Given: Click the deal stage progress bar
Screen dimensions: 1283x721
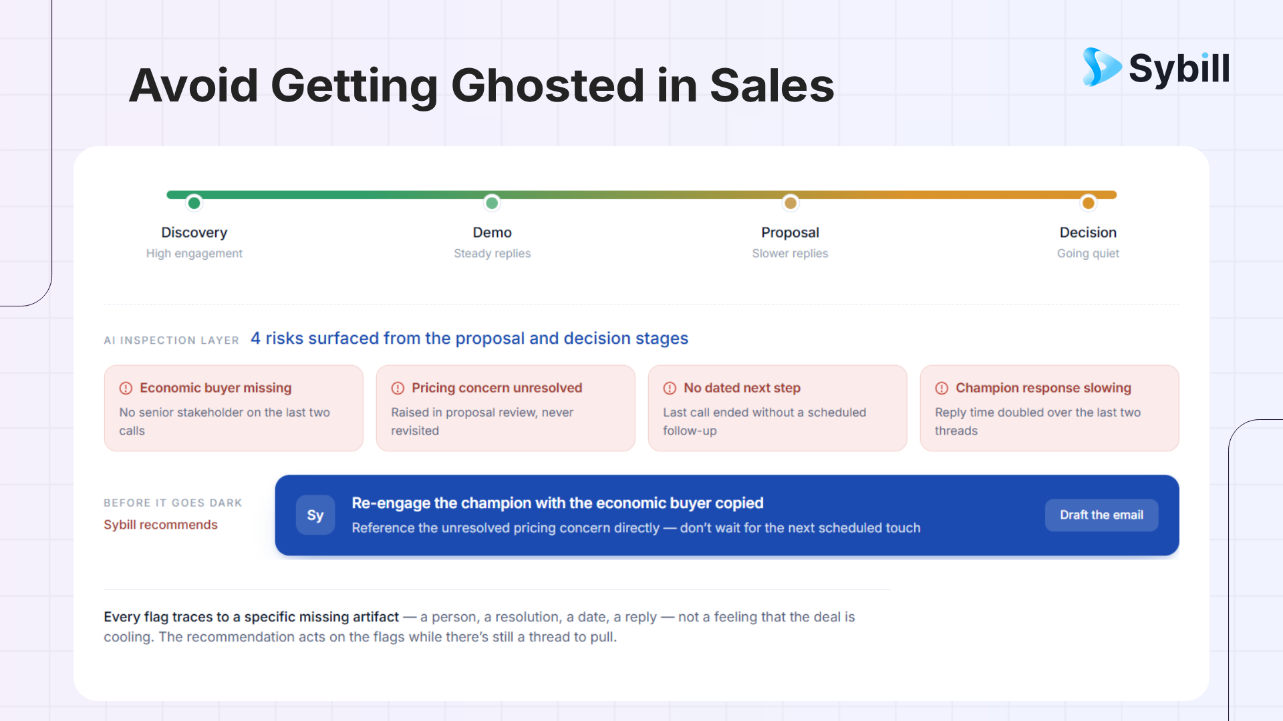Looking at the screenshot, I should click(641, 195).
